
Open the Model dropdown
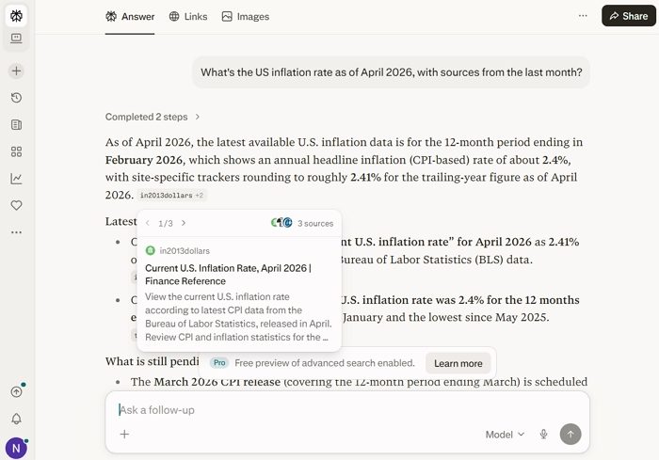505,434
